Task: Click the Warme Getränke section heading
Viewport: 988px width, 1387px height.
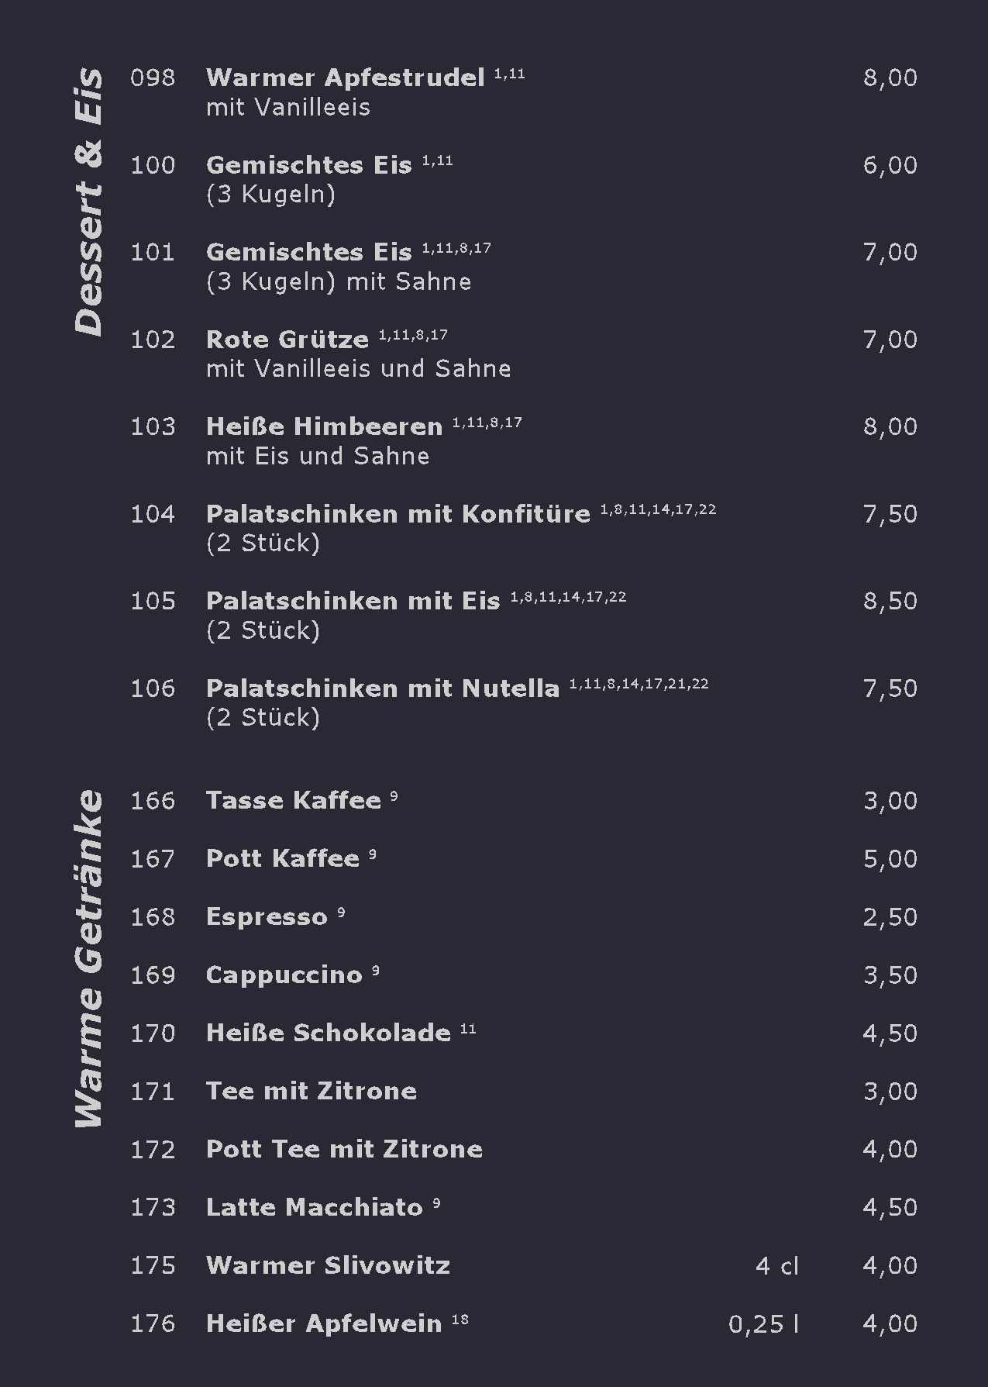Action: (x=88, y=959)
